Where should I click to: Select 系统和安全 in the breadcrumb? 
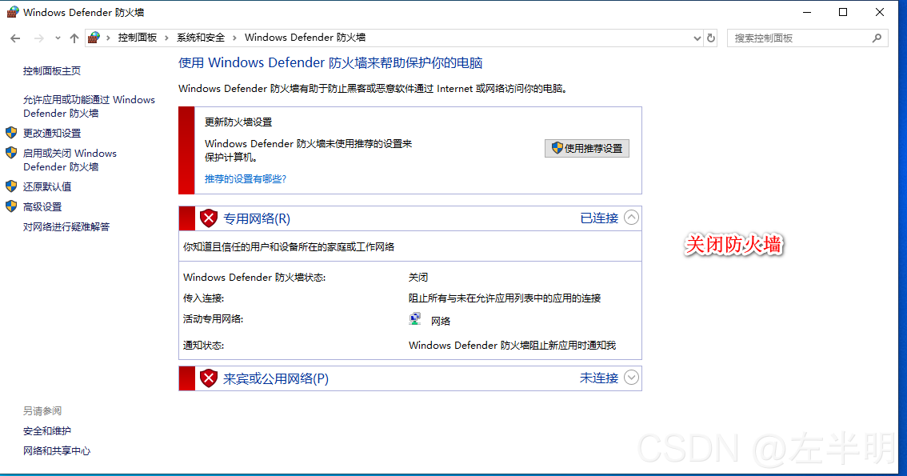tap(201, 38)
